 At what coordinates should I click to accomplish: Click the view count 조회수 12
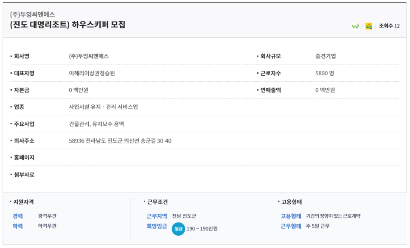coord(389,25)
